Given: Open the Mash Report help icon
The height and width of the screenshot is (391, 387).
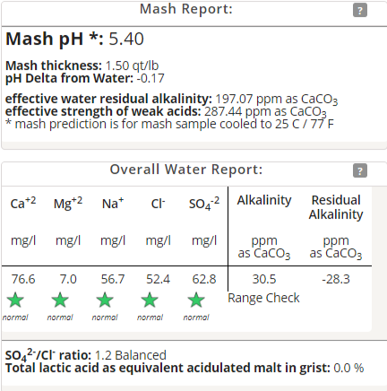Looking at the screenshot, I should click(x=360, y=11).
